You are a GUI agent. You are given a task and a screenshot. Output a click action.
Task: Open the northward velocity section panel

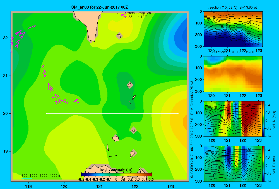233,119
